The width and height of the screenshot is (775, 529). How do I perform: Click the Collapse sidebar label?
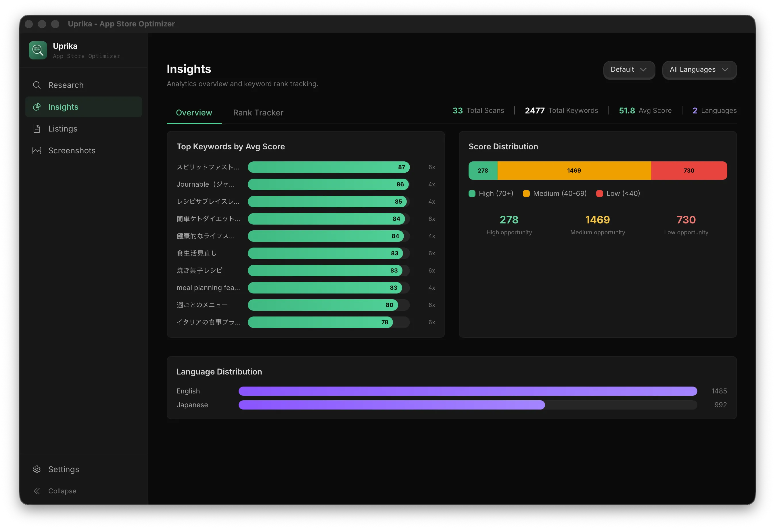pos(62,491)
